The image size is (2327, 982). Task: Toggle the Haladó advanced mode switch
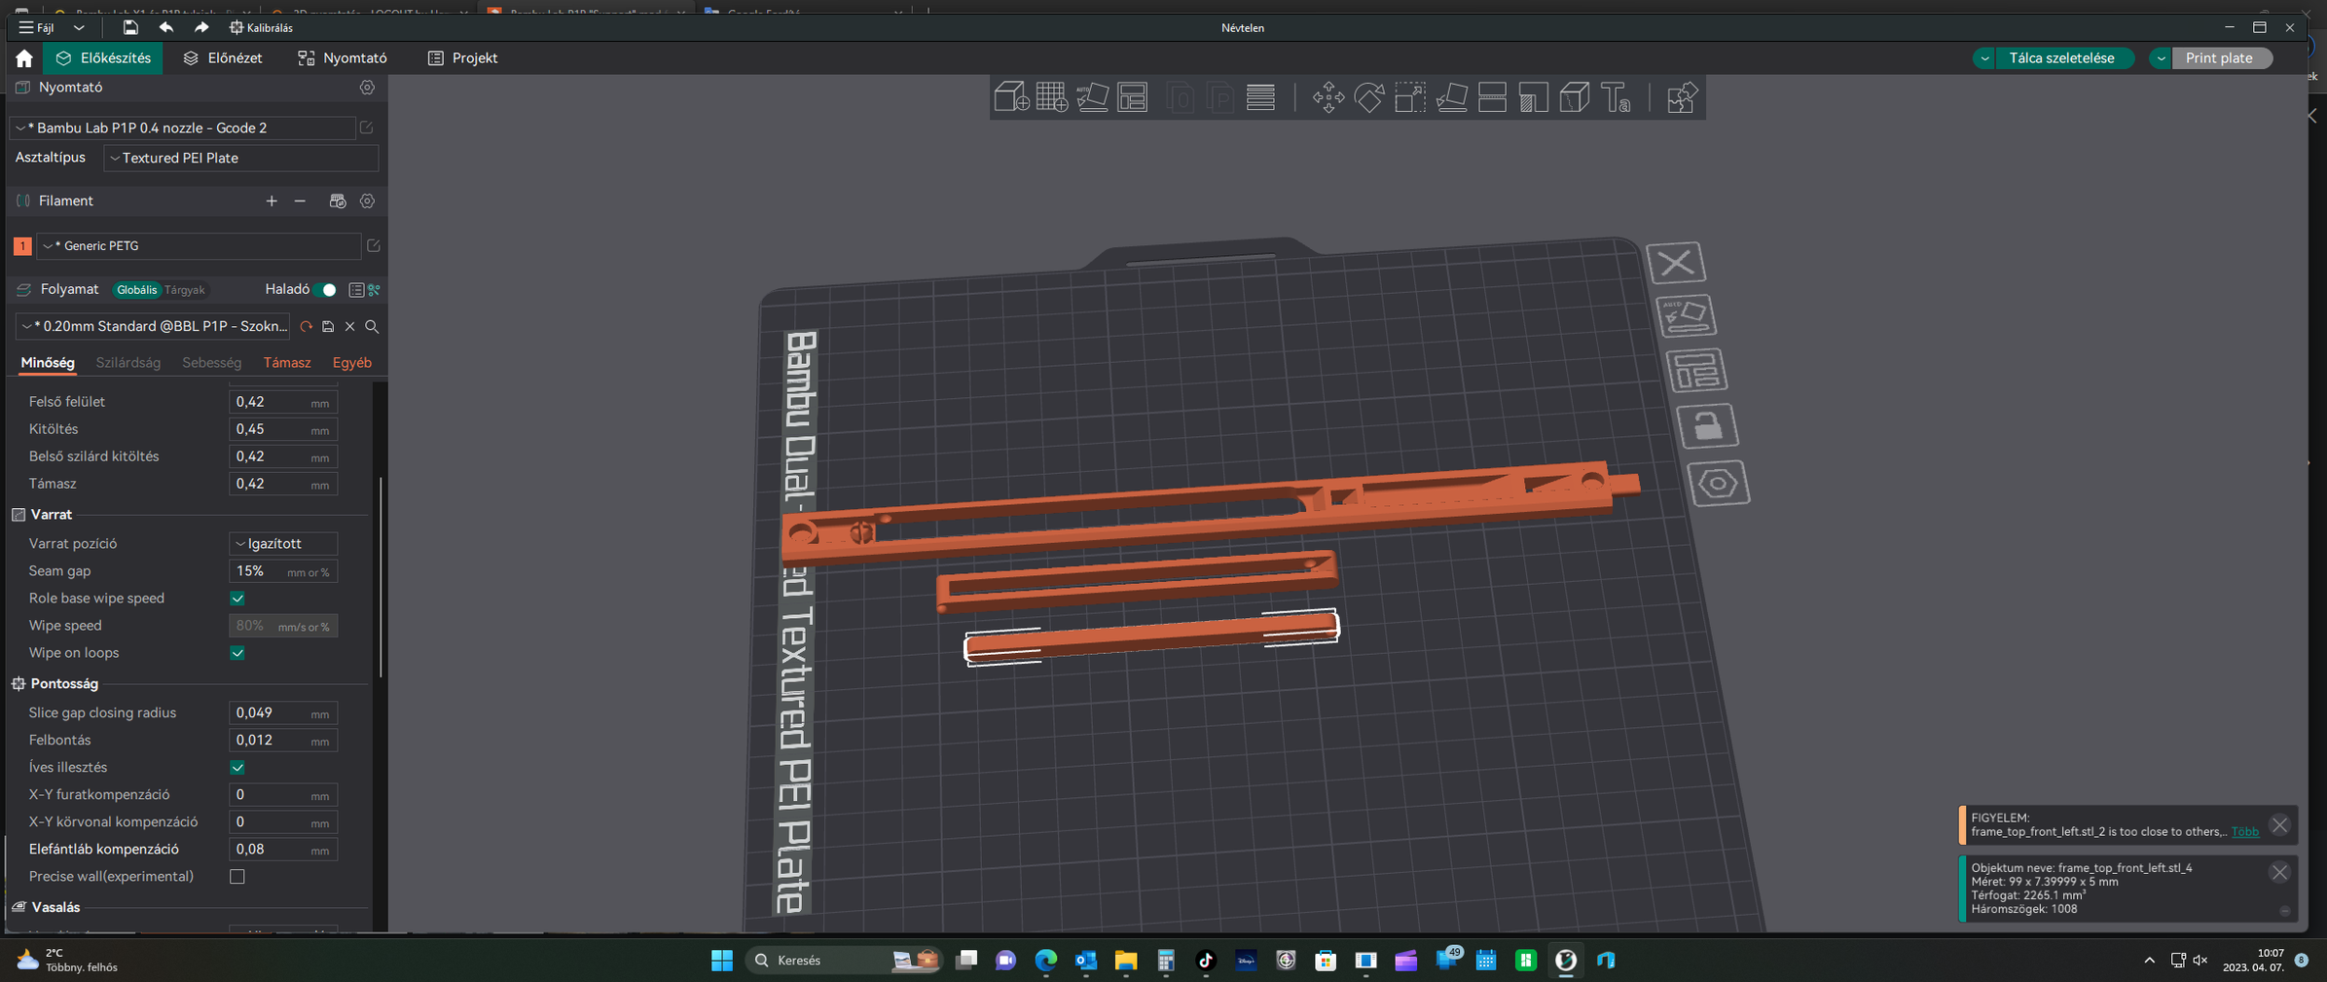[x=326, y=290]
